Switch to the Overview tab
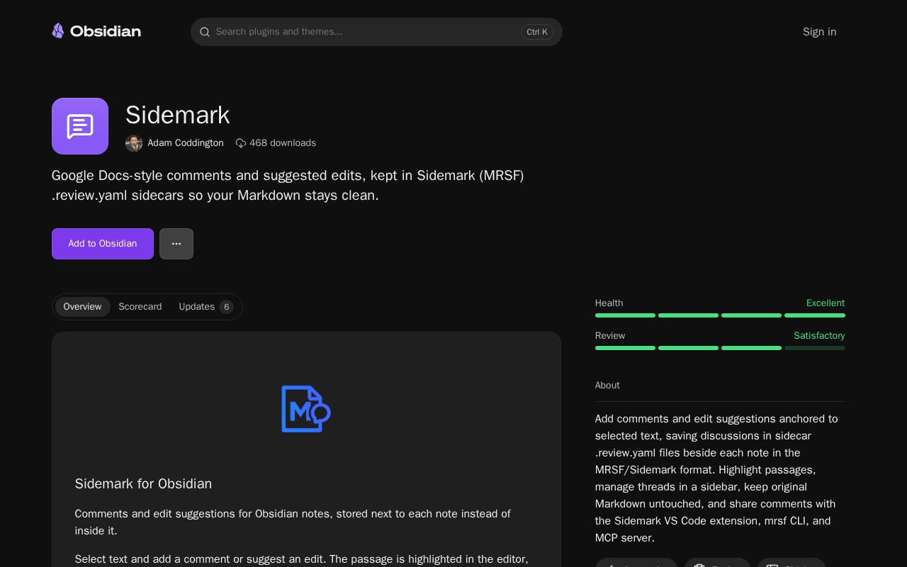The height and width of the screenshot is (567, 907). (x=82, y=307)
